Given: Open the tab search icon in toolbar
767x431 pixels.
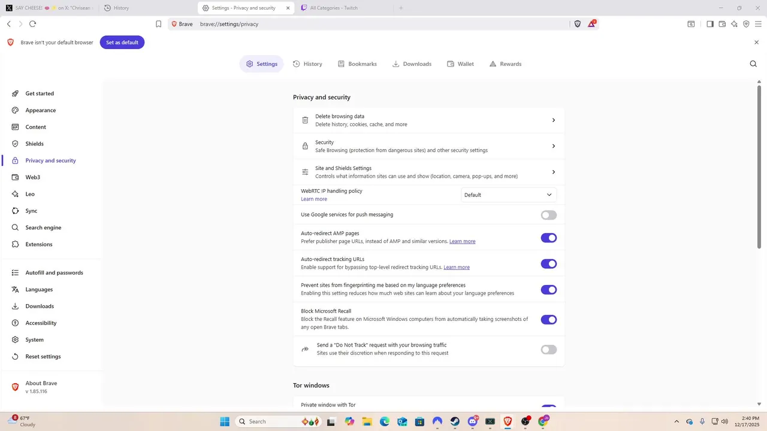Looking at the screenshot, I should (691, 24).
